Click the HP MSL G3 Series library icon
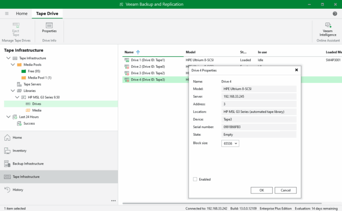Screen dimensions: 342x211 [x=23, y=97]
